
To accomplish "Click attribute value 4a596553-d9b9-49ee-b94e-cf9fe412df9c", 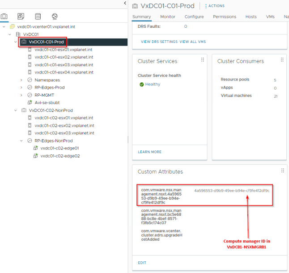I will pos(232,191).
